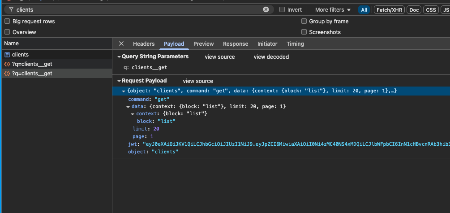Screen dimensions: 450x213
Task: Collapse the Query String Parameters section
Action: click(119, 57)
